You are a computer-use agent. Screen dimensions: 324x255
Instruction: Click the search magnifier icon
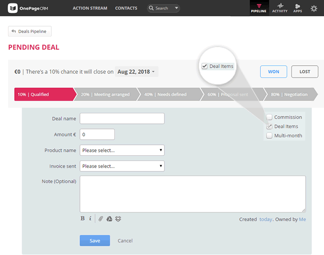tap(151, 8)
